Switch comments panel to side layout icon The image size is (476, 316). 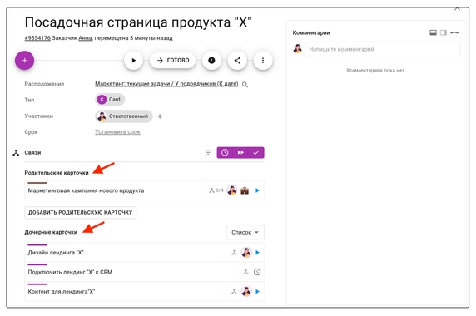[444, 32]
